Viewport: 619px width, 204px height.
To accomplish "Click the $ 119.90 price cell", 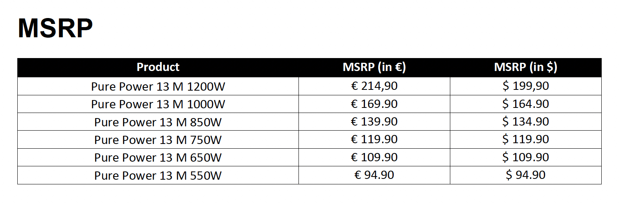I will pyautogui.click(x=525, y=139).
